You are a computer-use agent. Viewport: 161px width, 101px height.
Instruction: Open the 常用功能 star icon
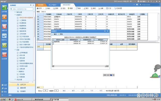coord(4,18)
